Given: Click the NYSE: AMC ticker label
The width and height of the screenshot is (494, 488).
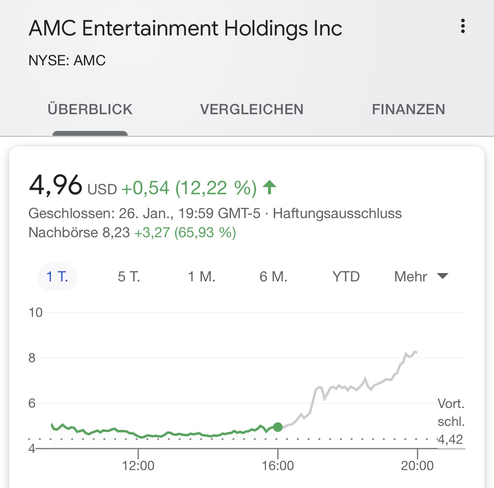Looking at the screenshot, I should pos(67,60).
